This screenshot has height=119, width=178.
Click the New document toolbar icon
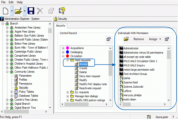6,11
